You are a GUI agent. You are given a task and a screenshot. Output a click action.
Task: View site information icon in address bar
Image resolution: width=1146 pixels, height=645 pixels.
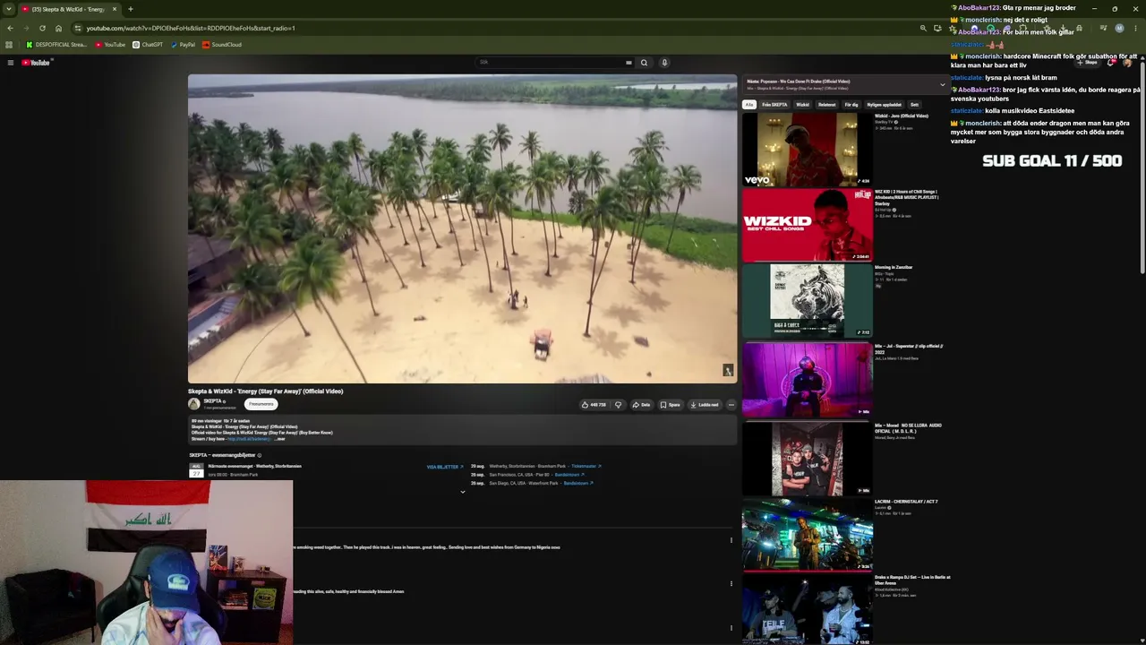coord(78,28)
